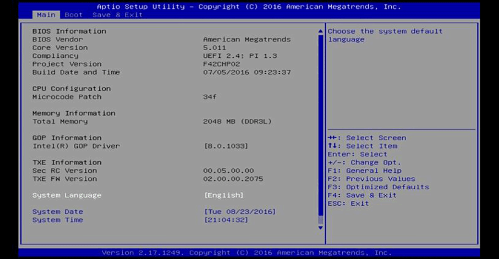The width and height of the screenshot is (499, 259).
Task: Click the Microcode Patch label
Action: click(67, 97)
